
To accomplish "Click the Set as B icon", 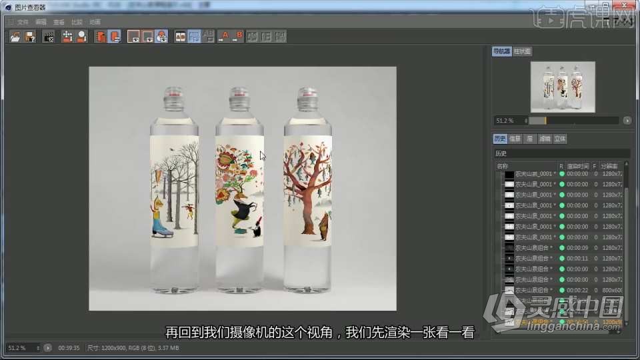I will tap(239, 37).
